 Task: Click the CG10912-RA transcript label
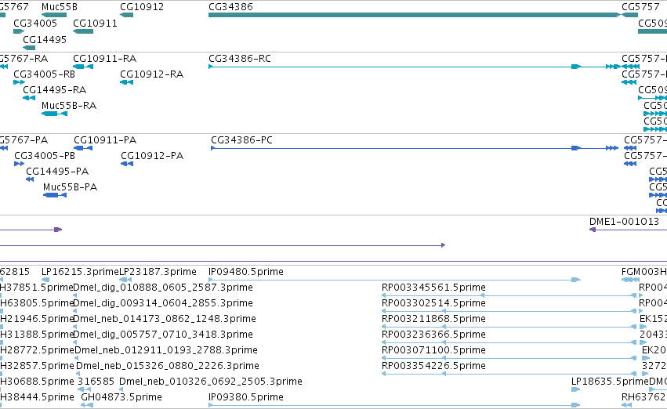tap(151, 74)
